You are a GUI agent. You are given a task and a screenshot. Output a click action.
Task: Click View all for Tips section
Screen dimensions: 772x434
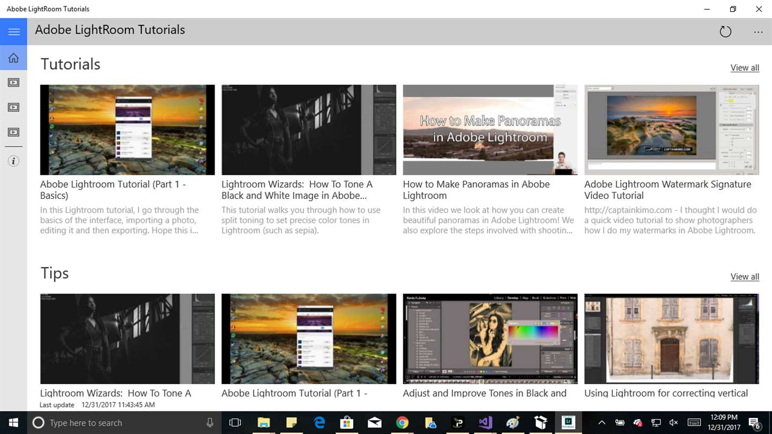pos(745,276)
